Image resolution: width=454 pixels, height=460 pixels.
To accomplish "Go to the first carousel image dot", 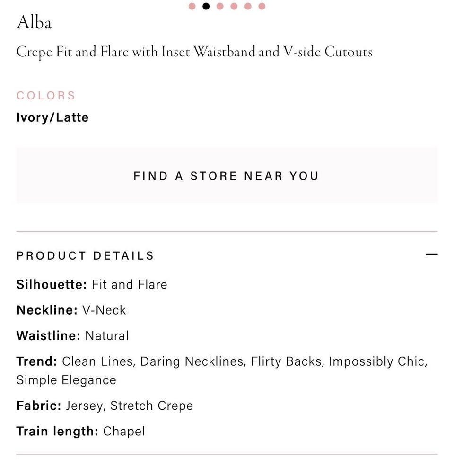I will point(192,6).
